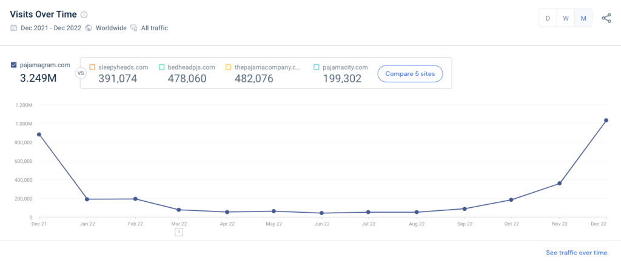Open the See traffic over time link
Image resolution: width=621 pixels, height=263 pixels.
(576, 253)
